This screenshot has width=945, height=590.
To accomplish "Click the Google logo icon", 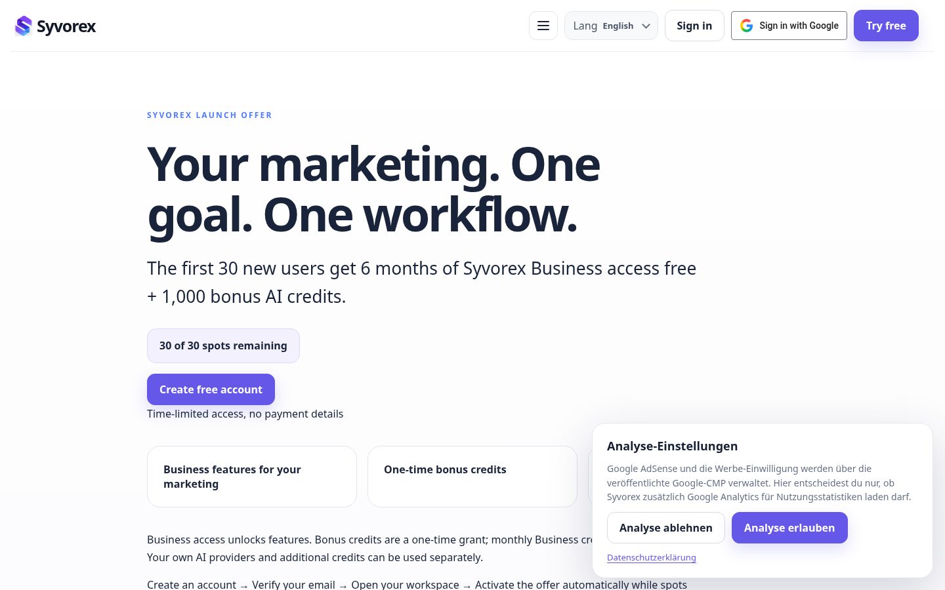I will point(746,26).
